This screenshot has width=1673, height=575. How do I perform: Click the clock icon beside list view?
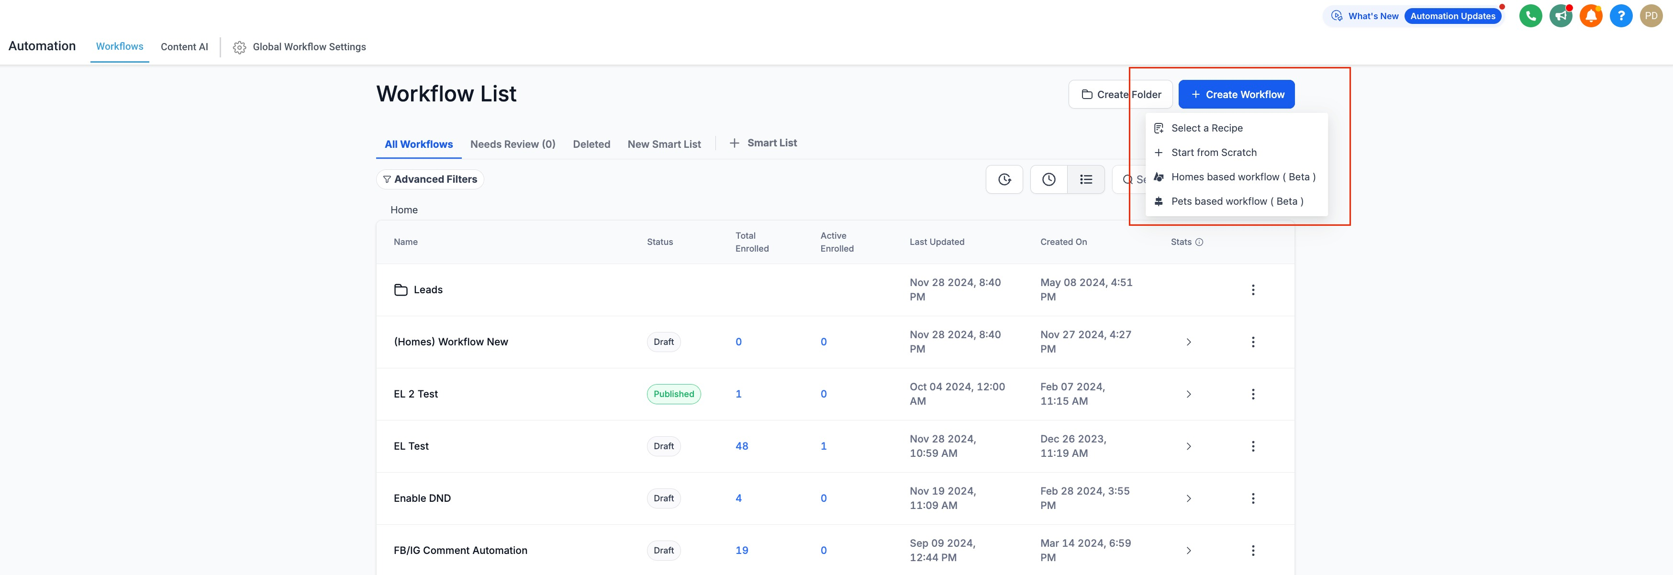1048,179
